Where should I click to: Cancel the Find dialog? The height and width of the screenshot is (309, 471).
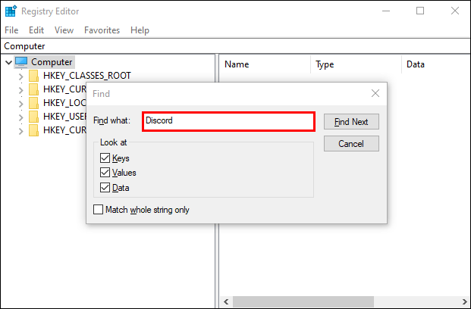[x=351, y=143]
